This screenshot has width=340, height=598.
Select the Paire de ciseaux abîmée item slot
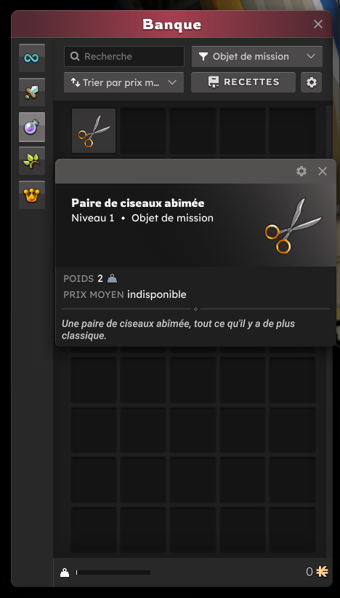click(x=94, y=131)
